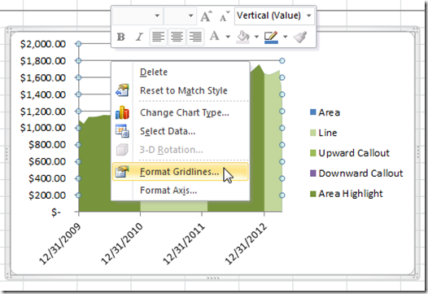
Task: Open Shape Fill color dropdown arrow
Action: click(x=256, y=37)
